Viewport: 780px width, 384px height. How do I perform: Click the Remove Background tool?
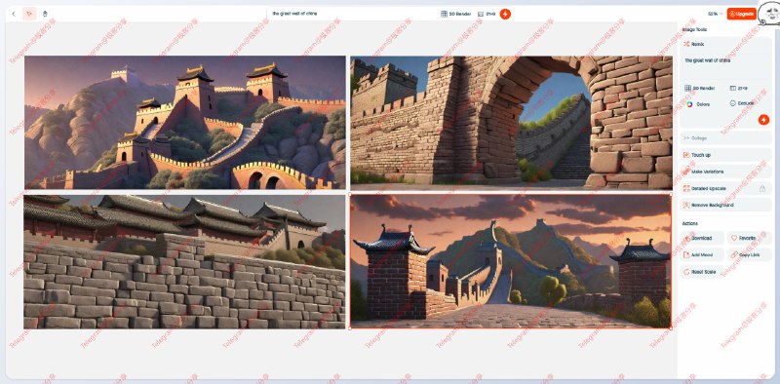[725, 205]
